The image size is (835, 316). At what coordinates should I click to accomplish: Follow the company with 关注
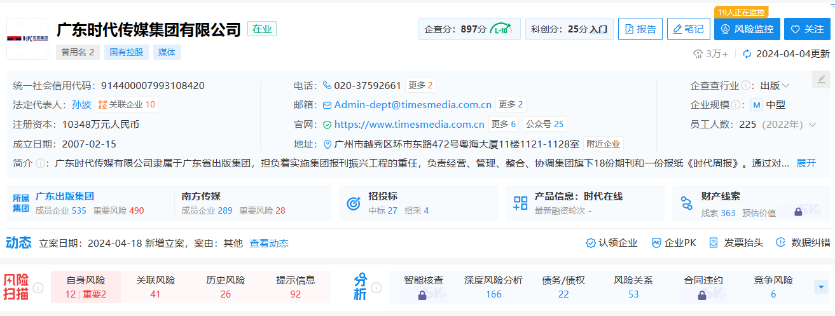tap(807, 29)
